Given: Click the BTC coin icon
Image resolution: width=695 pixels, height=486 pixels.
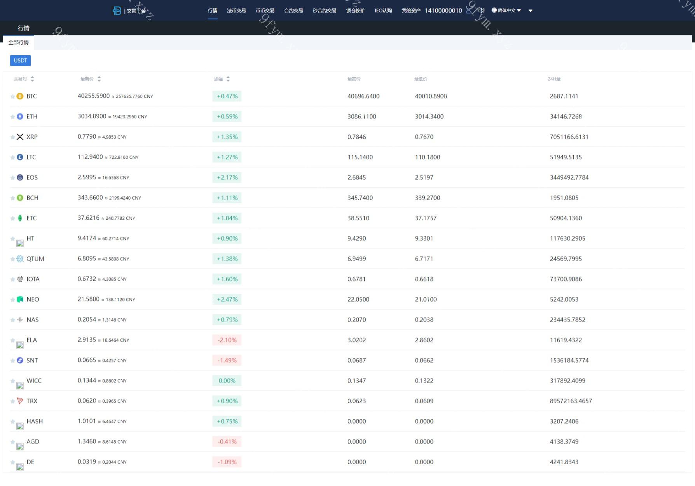Looking at the screenshot, I should 20,96.
